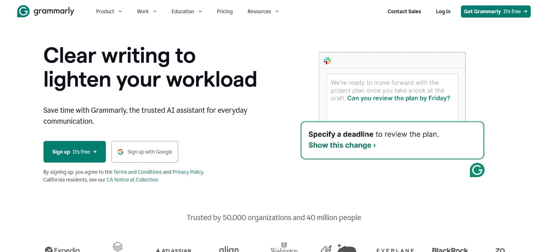Click the Expedia logo
This screenshot has height=252, width=548.
tap(62, 249)
